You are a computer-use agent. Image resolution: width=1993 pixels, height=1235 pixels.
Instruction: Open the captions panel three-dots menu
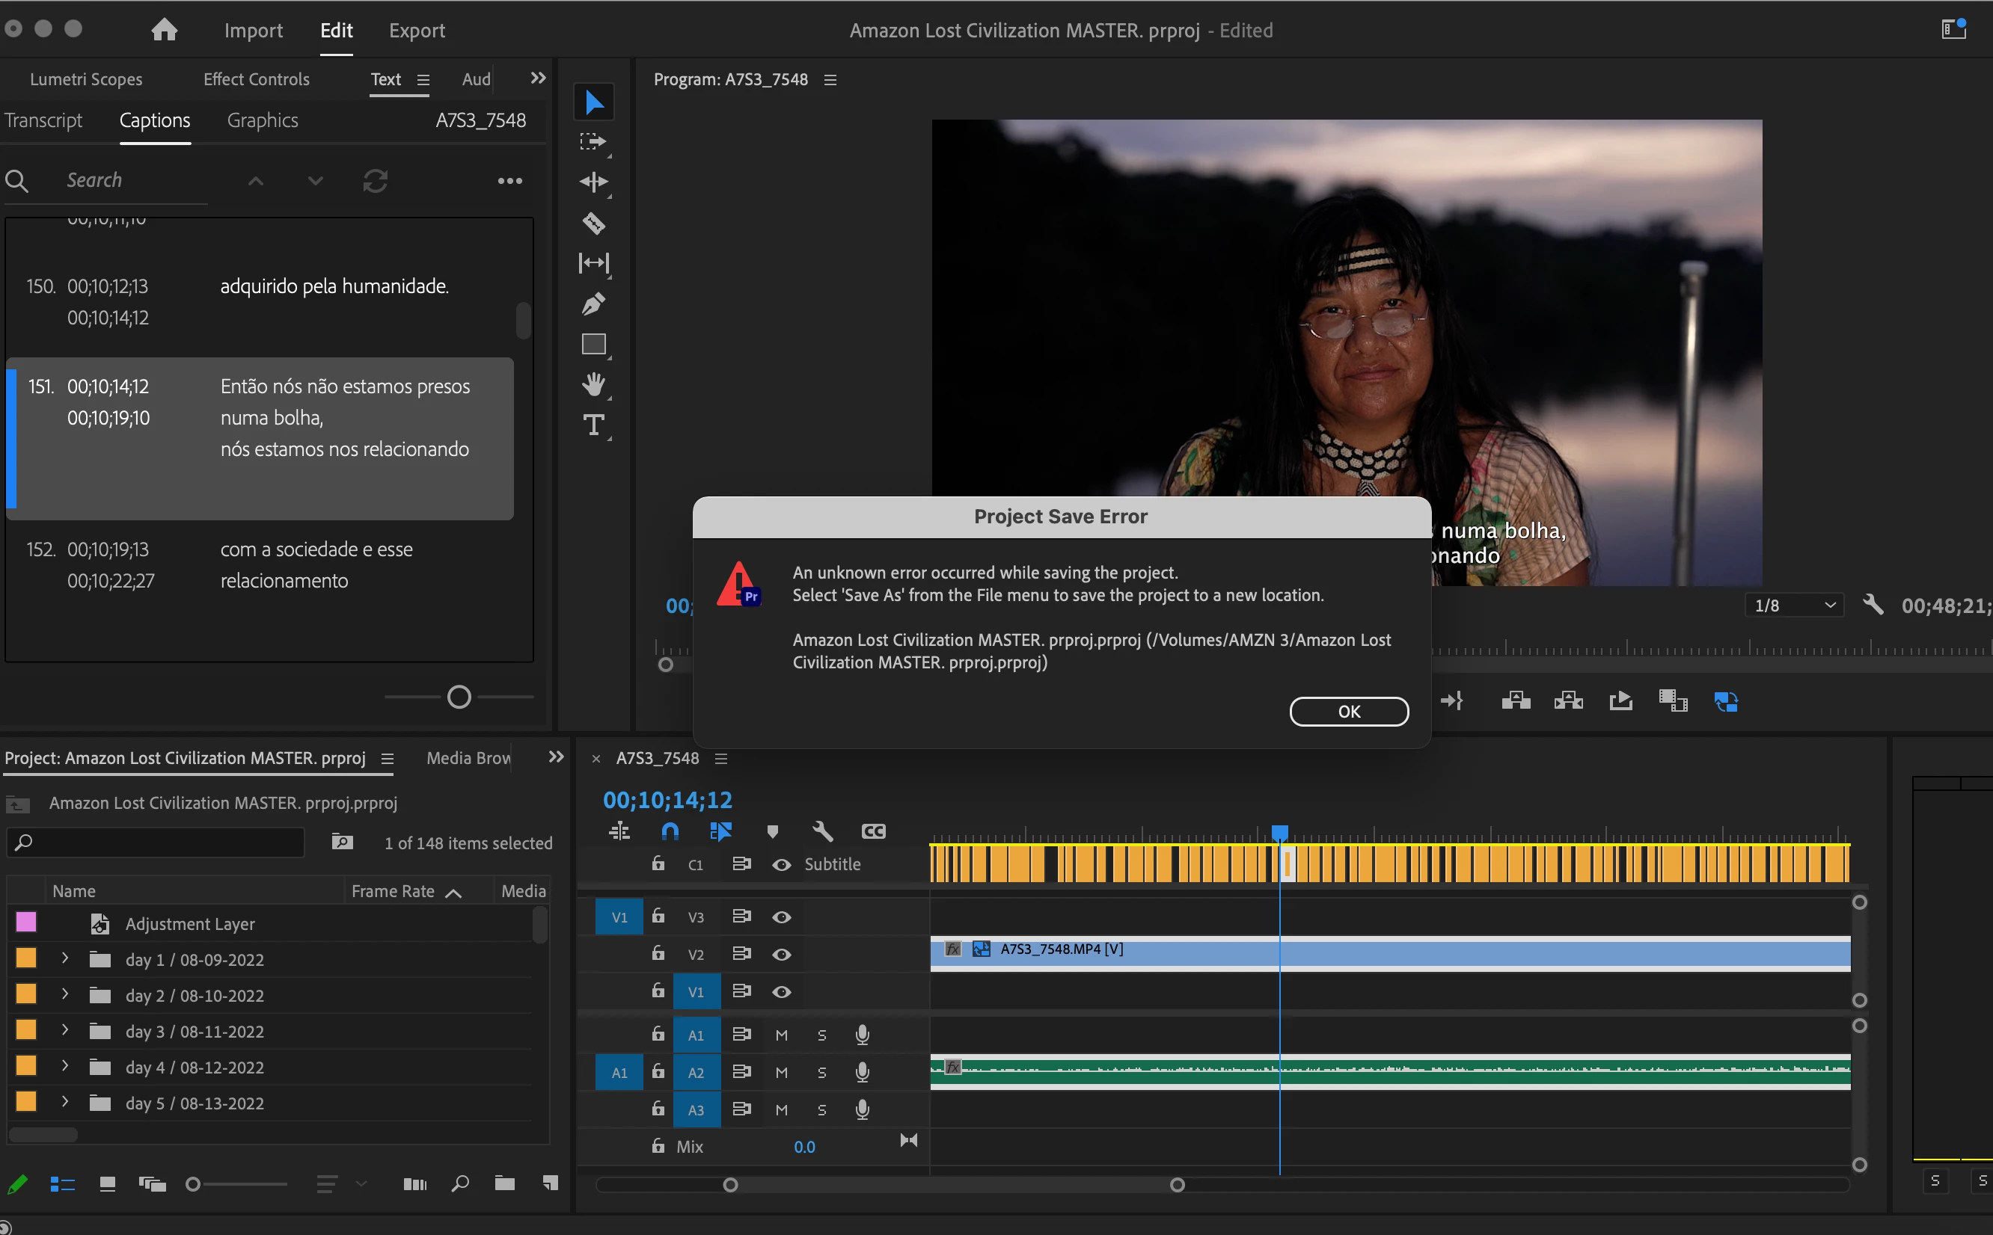510,180
